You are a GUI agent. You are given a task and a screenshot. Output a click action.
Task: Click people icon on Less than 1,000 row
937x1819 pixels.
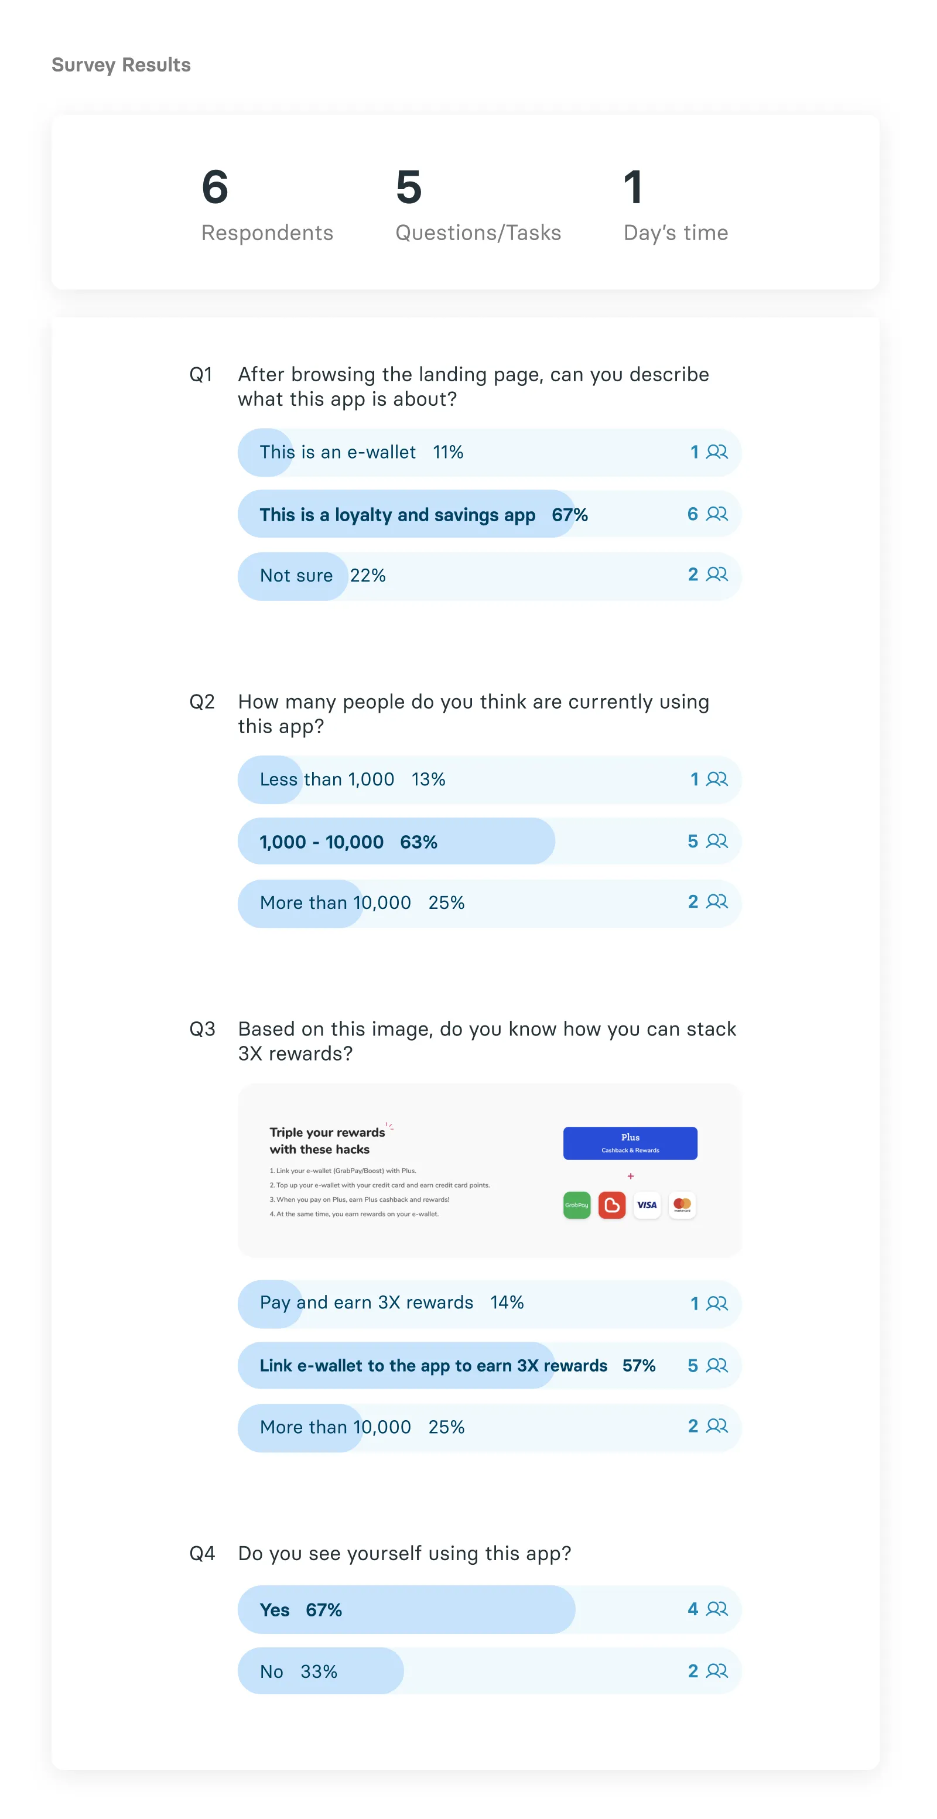point(717,779)
